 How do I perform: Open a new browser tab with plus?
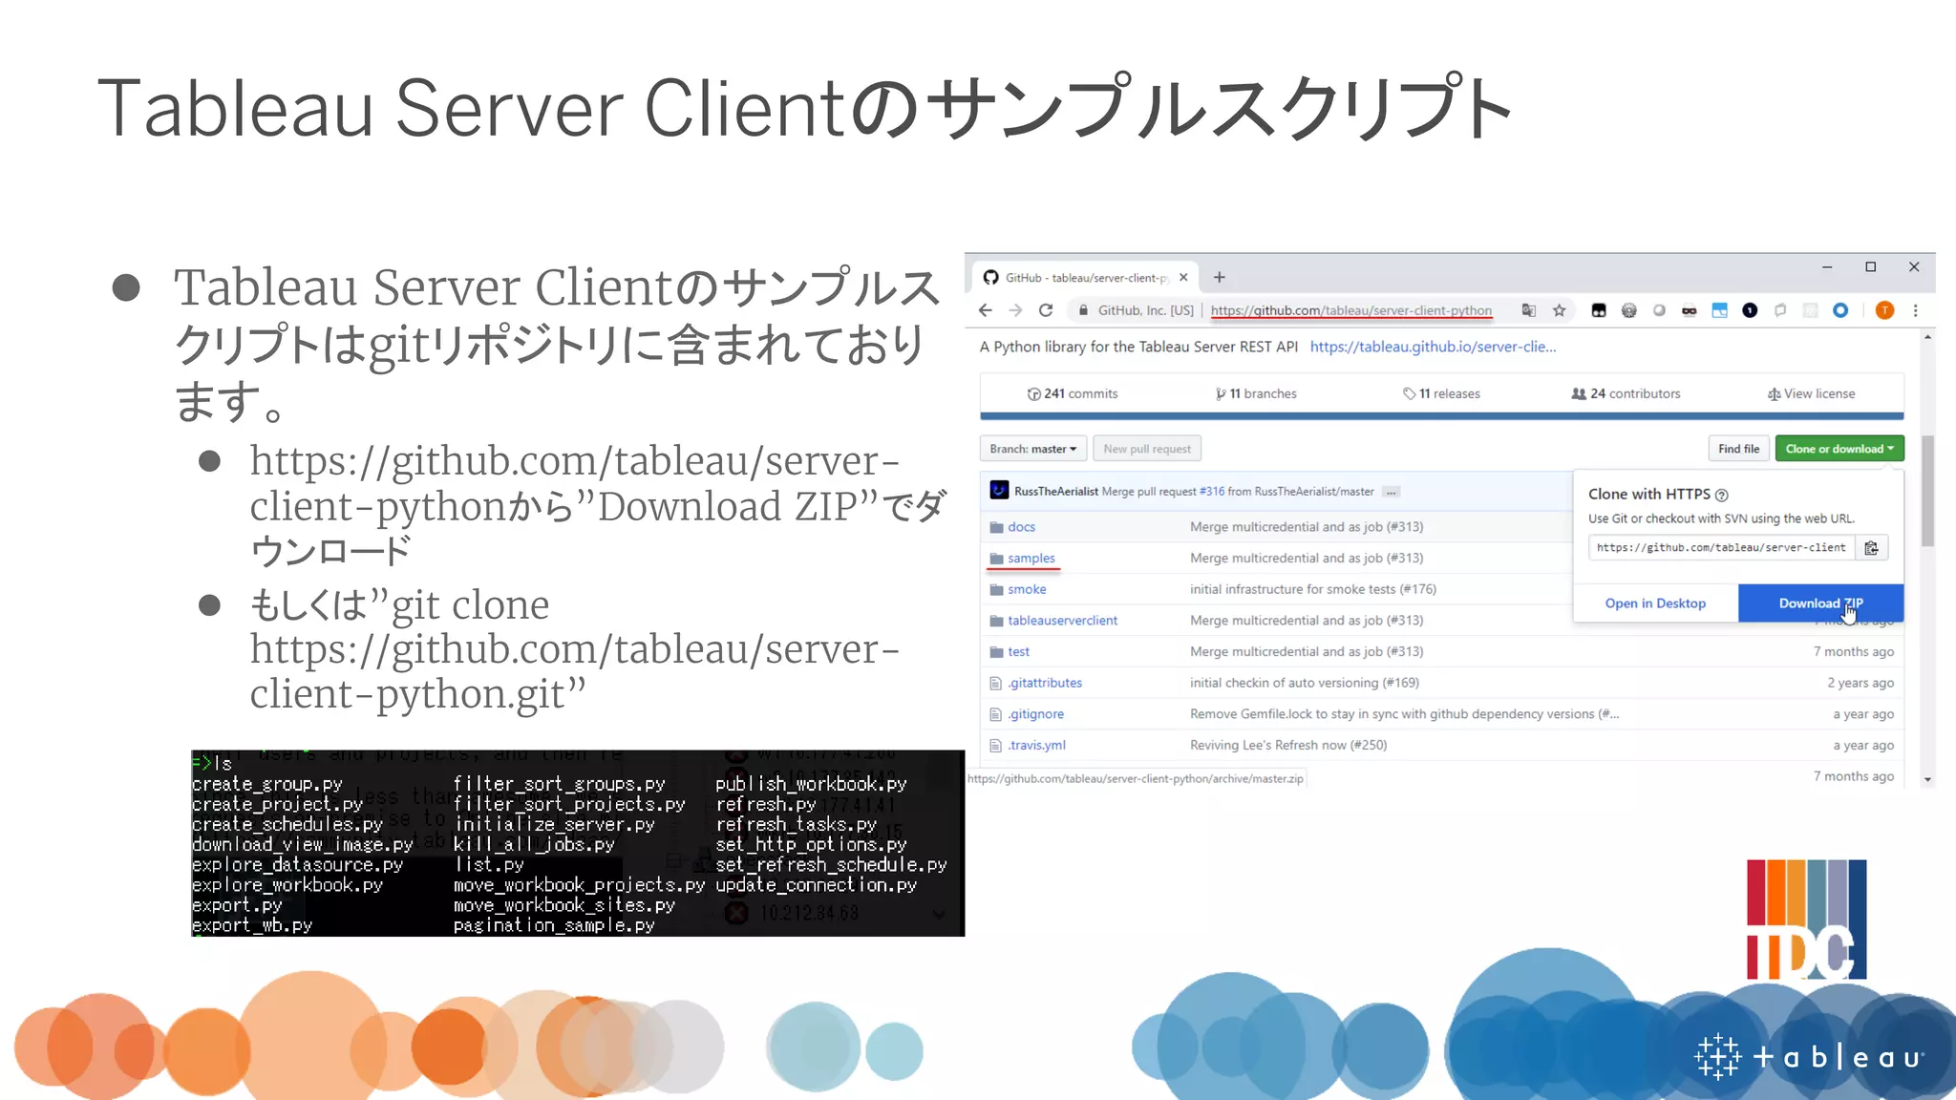(x=1220, y=278)
